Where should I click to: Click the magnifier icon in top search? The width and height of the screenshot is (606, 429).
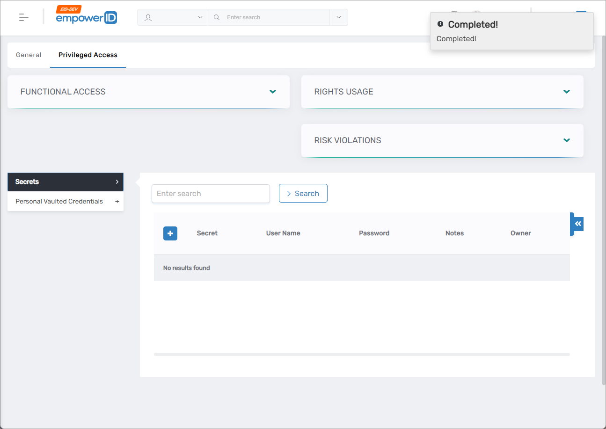(217, 17)
